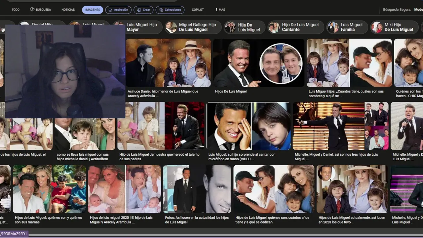Open image 'Así luce Daniel, hijo menor'

(x=168, y=63)
